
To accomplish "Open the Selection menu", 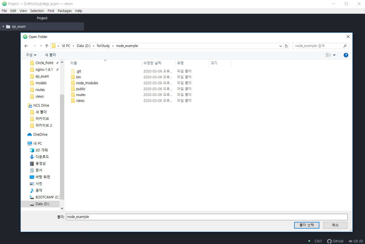I will coord(37,11).
